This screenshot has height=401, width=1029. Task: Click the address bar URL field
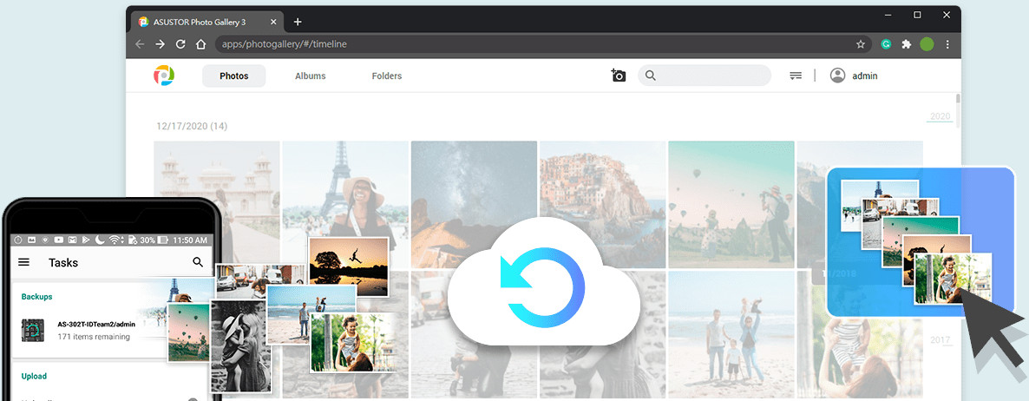(542, 44)
